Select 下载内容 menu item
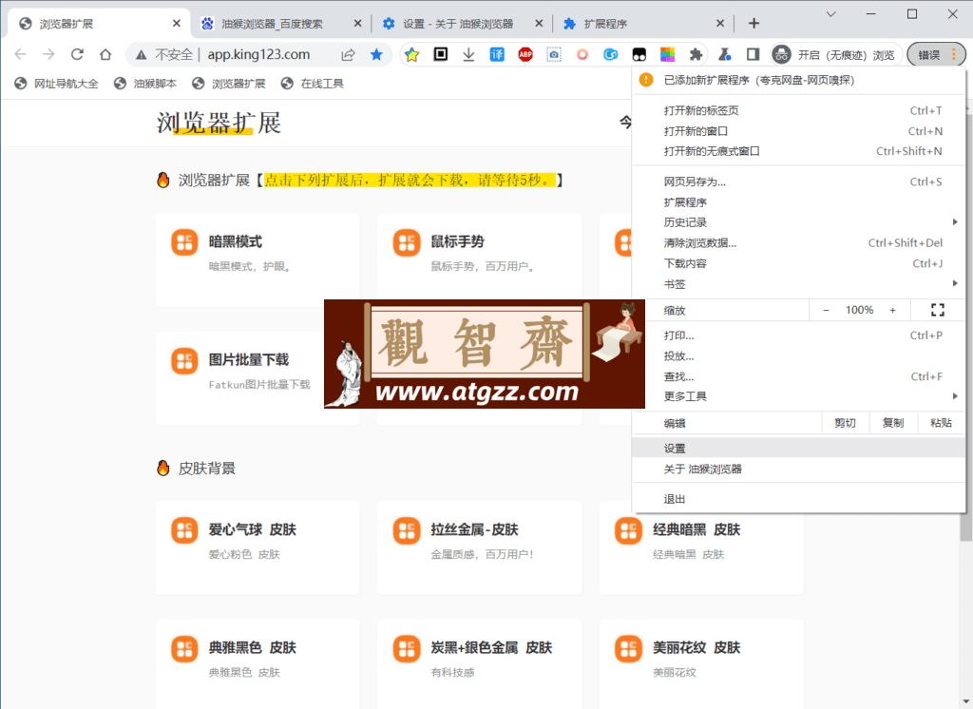This screenshot has width=973, height=709. pyautogui.click(x=798, y=263)
